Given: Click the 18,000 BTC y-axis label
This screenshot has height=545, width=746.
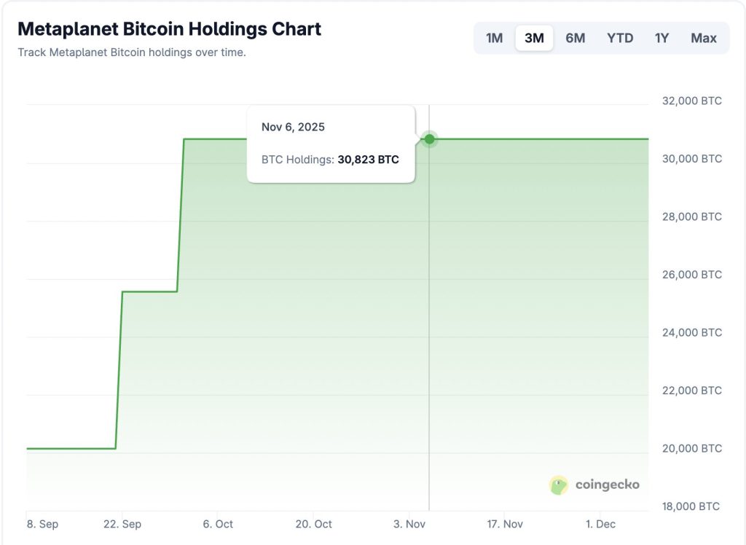Looking at the screenshot, I should tap(691, 506).
